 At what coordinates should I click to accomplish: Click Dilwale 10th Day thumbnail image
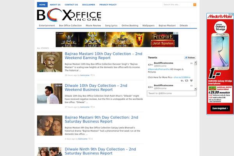click(50, 94)
